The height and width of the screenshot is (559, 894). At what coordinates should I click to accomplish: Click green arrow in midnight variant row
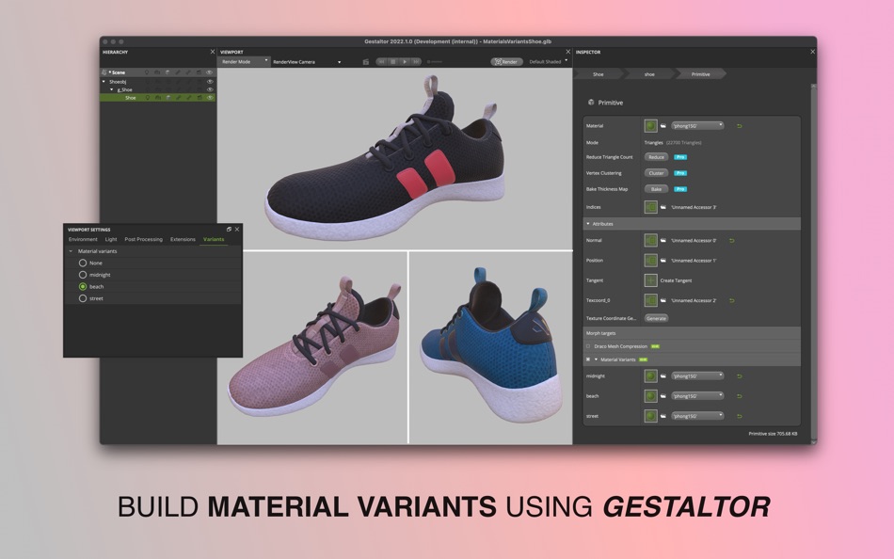point(740,376)
